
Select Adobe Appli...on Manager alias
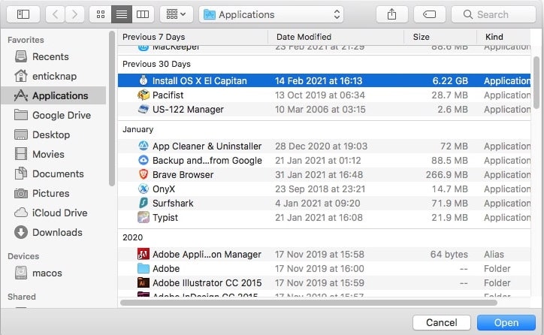324,254
